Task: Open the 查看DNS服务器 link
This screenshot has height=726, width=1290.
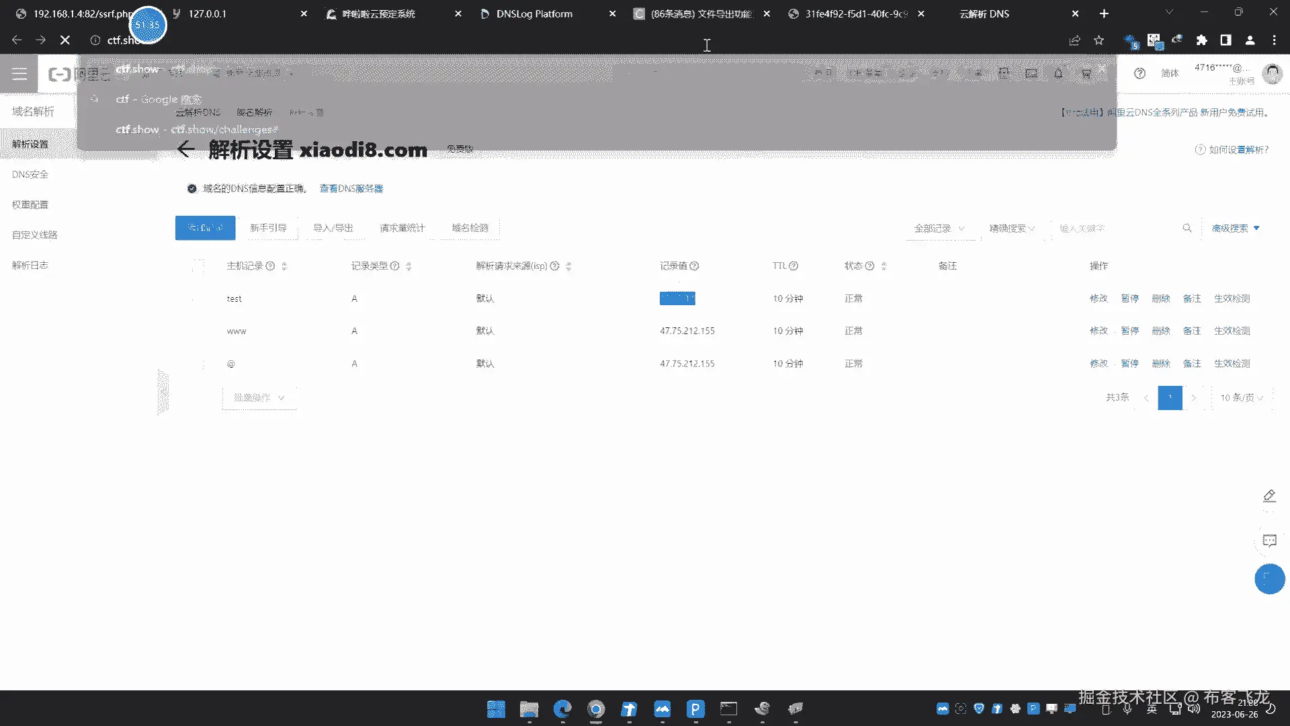Action: point(351,188)
